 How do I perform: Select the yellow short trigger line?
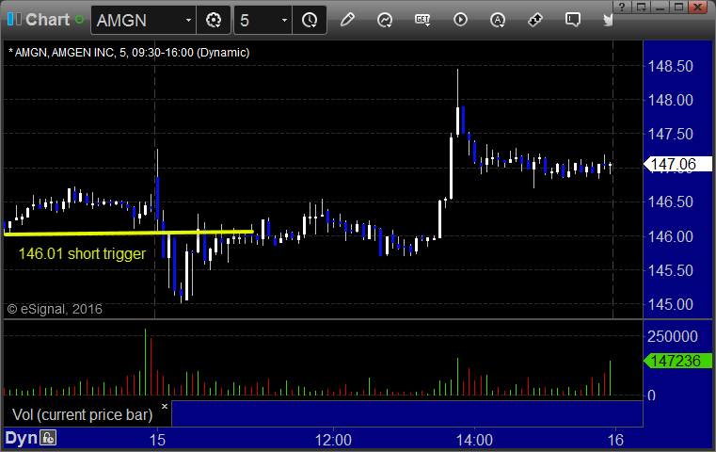click(x=128, y=234)
